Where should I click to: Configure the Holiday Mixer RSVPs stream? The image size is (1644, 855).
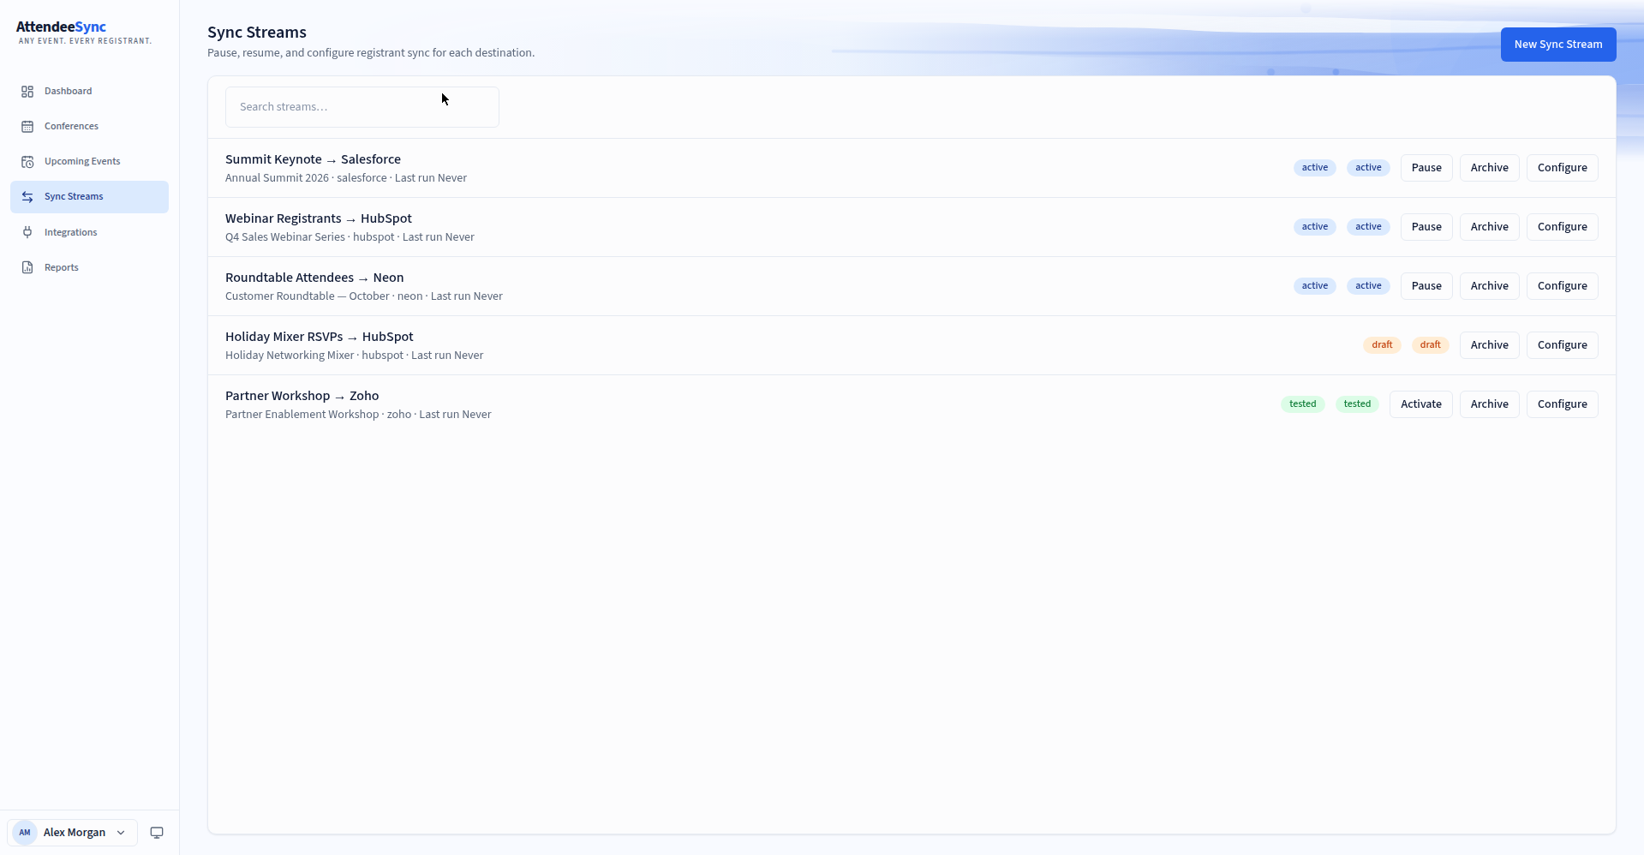pos(1563,345)
